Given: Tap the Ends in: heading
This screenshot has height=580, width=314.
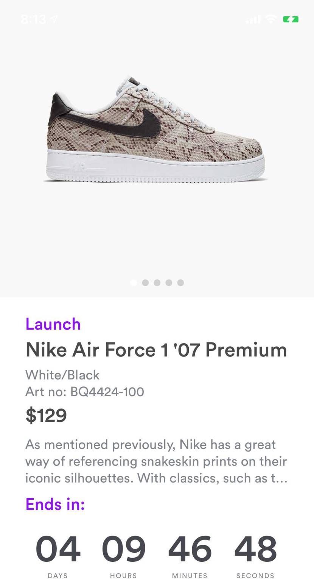Looking at the screenshot, I should [55, 504].
